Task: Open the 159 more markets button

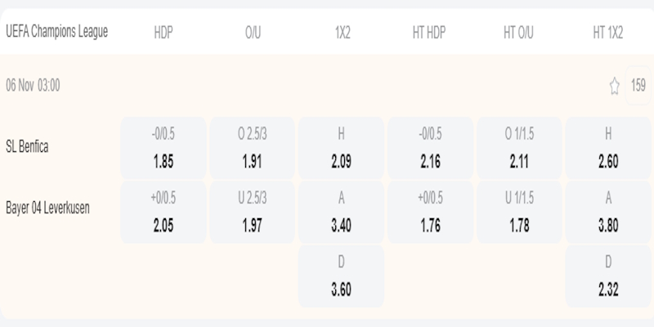Action: click(638, 85)
